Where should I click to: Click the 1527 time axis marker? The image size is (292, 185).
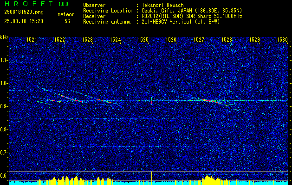tap(199, 40)
